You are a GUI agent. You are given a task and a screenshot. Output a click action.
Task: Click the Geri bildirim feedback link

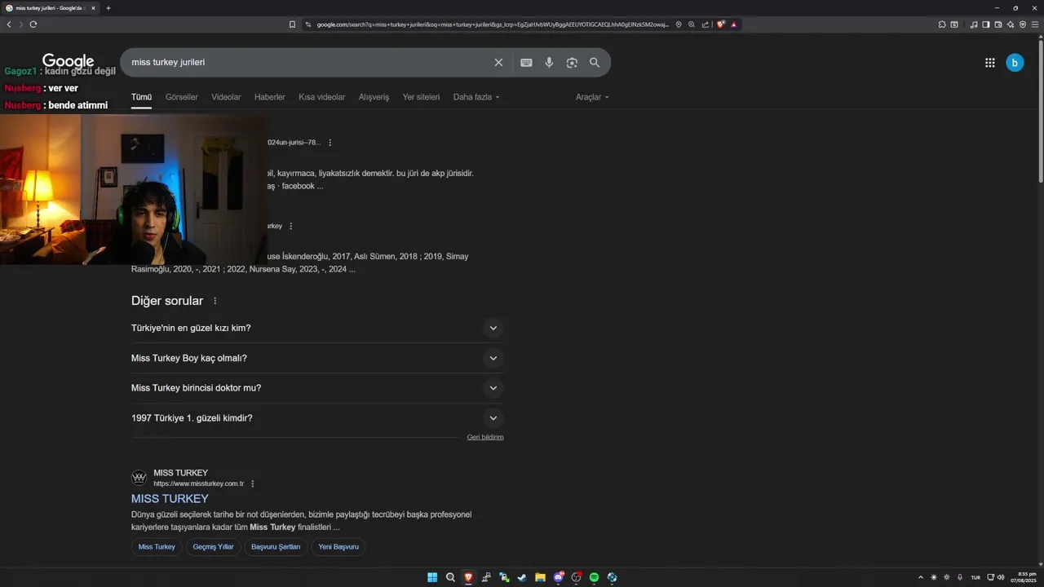tap(485, 437)
